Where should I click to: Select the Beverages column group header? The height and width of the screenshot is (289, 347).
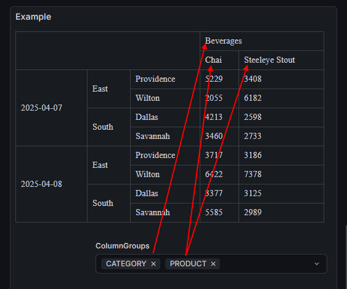(262, 41)
